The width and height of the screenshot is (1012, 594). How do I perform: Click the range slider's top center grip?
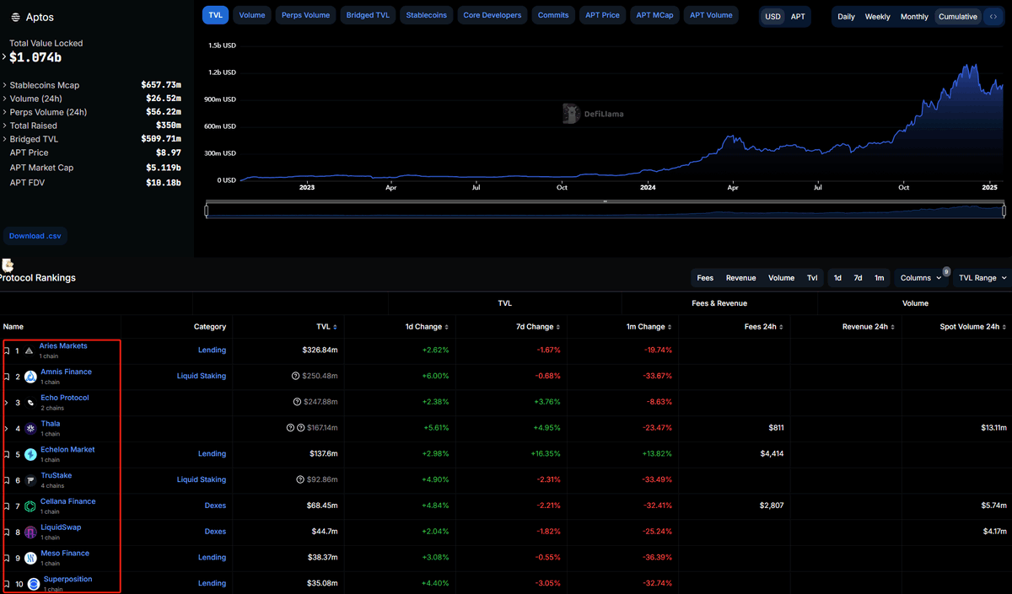605,201
